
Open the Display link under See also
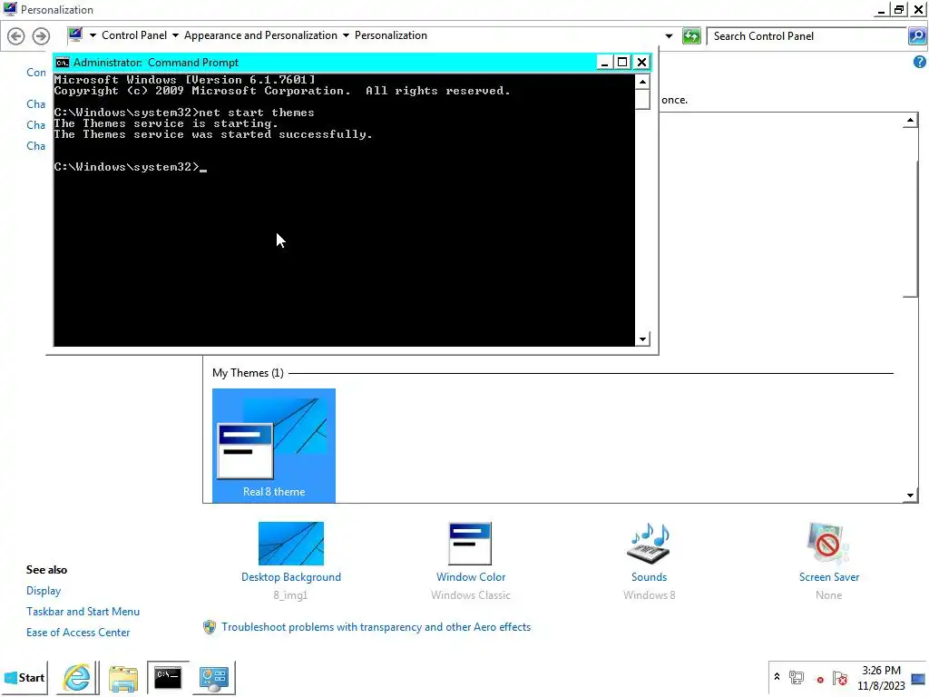pos(44,591)
